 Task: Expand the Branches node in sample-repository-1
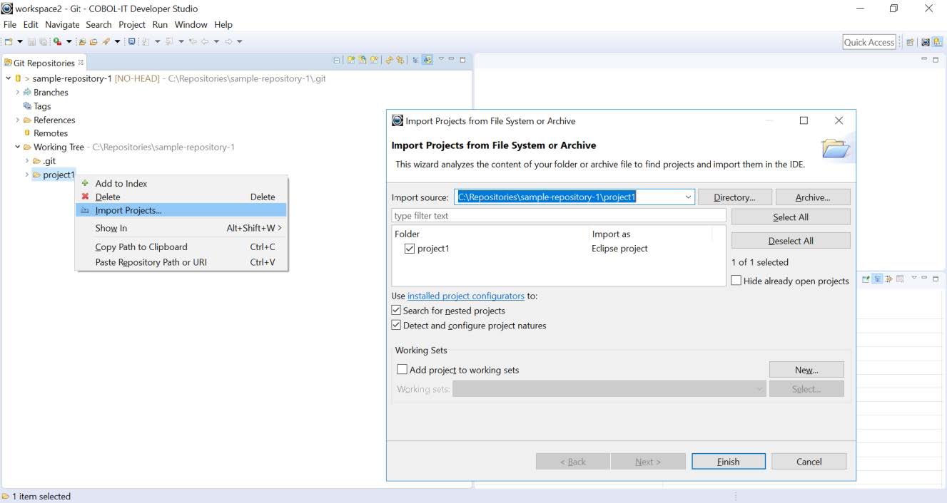click(17, 92)
